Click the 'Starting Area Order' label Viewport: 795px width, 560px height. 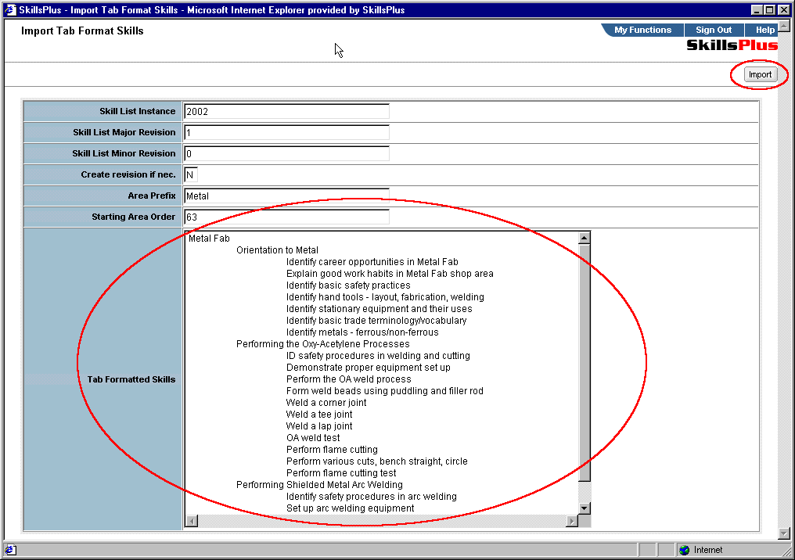133,217
